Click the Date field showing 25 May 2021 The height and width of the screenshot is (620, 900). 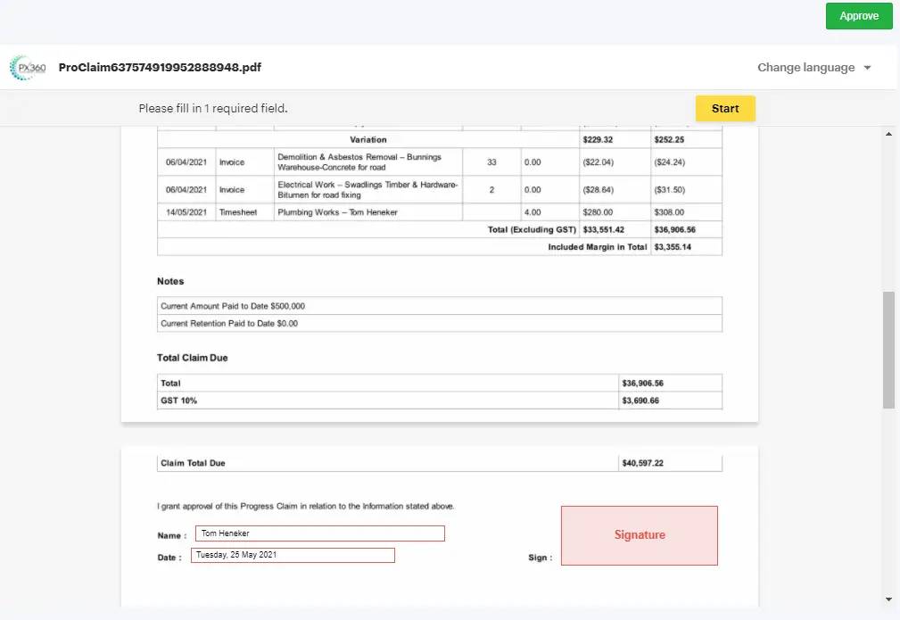pyautogui.click(x=293, y=555)
